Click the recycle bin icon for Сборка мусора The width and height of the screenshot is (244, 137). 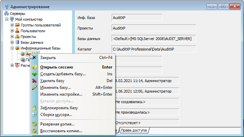[x=35, y=115]
